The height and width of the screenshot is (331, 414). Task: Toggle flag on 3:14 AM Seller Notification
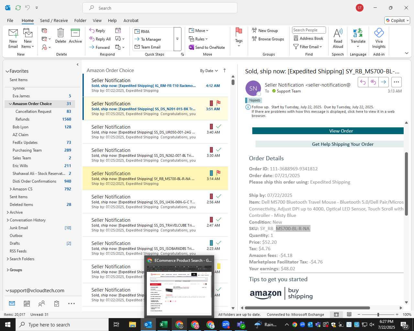pos(218,173)
